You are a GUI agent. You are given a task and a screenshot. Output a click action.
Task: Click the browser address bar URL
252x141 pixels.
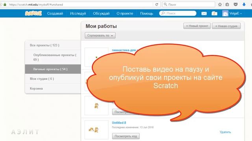point(36,4)
